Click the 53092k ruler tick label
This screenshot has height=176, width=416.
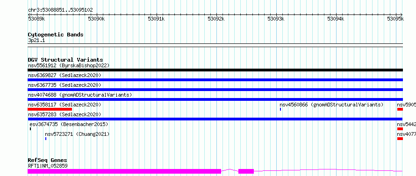[216, 19]
